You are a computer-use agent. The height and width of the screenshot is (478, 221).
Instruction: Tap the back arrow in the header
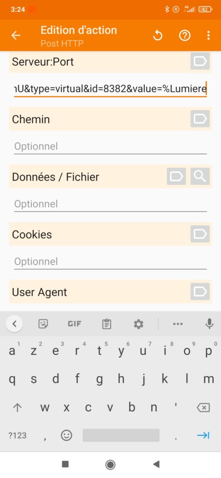[x=16, y=35]
